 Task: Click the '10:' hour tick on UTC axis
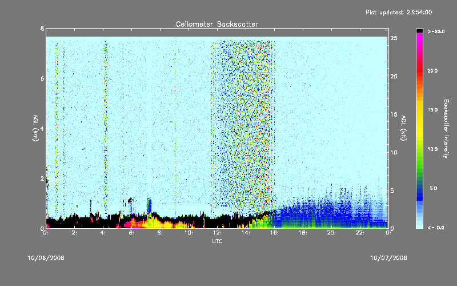click(189, 233)
